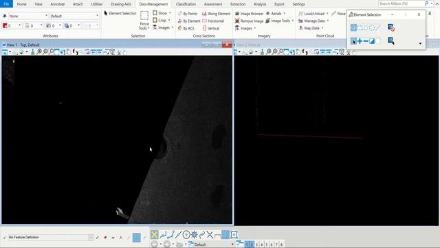This screenshot has height=248, width=440.
Task: Open the No Feature Definition combo box
Action: 50,237
